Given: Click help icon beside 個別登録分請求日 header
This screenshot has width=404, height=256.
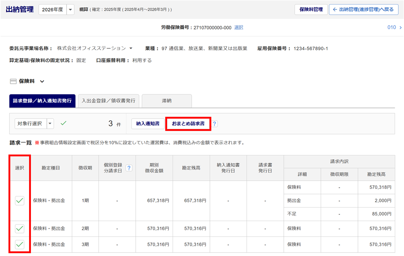Looking at the screenshot, I should click(129, 168).
